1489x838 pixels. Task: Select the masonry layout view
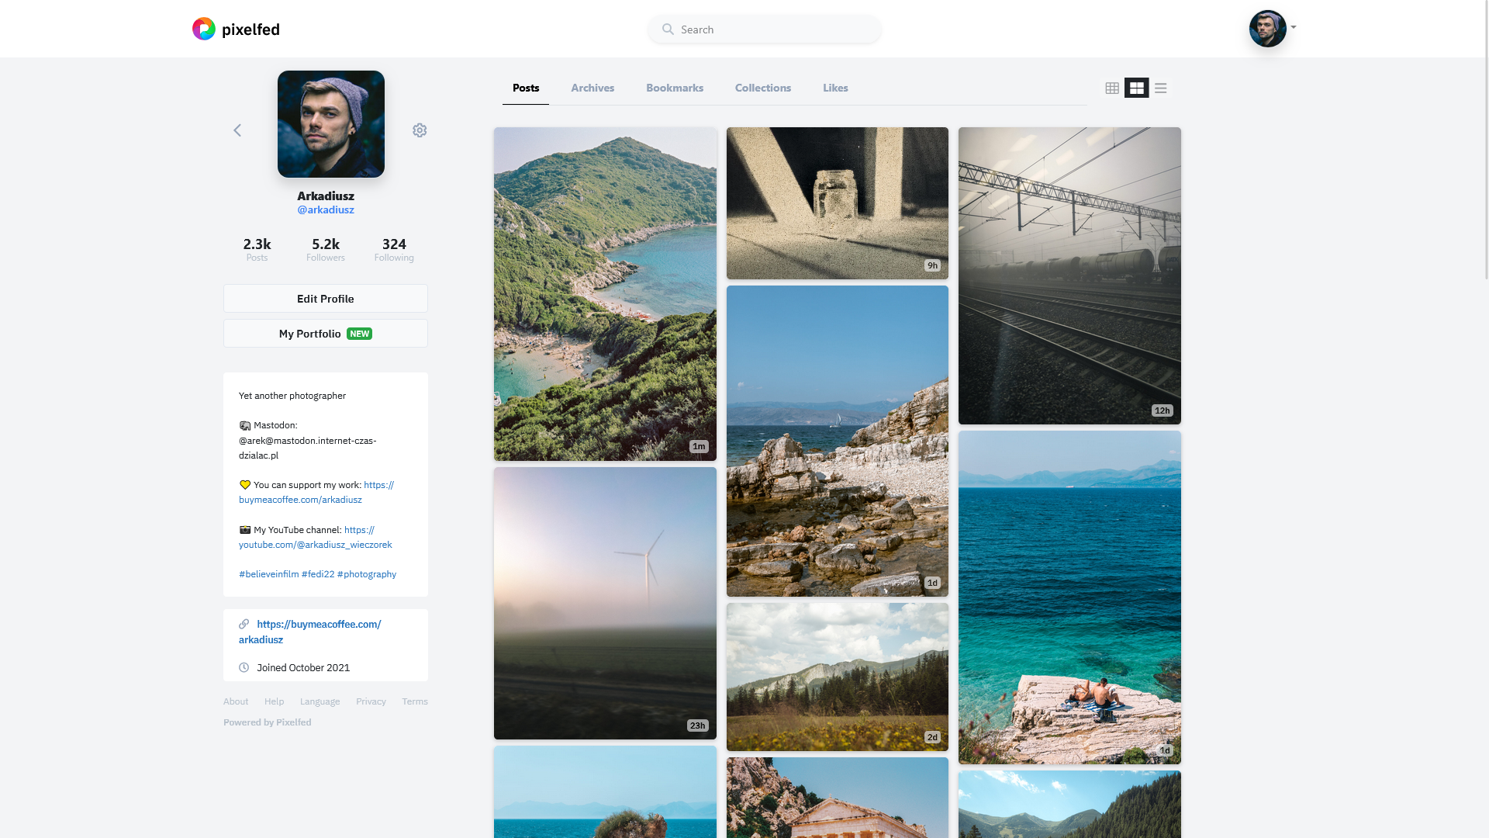pos(1136,88)
